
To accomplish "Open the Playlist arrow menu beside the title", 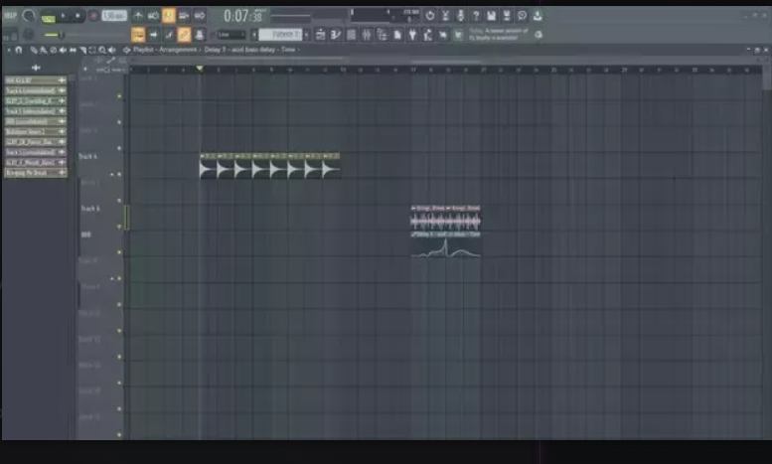I will coord(126,50).
